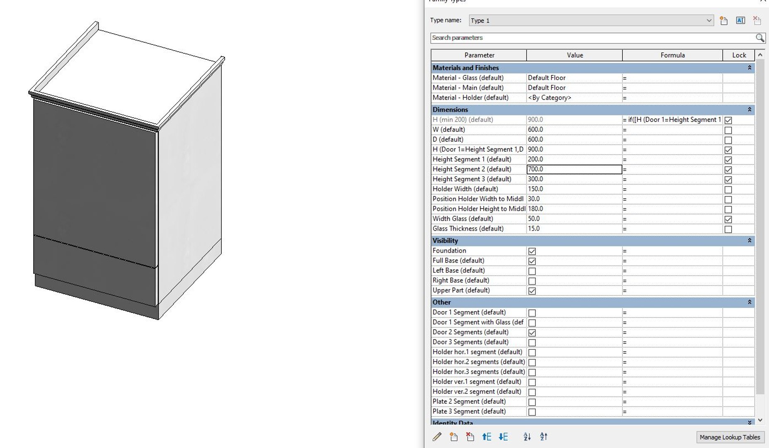Sort parameters in ascending order
Viewport: 769px width, 448px height.
(527, 436)
